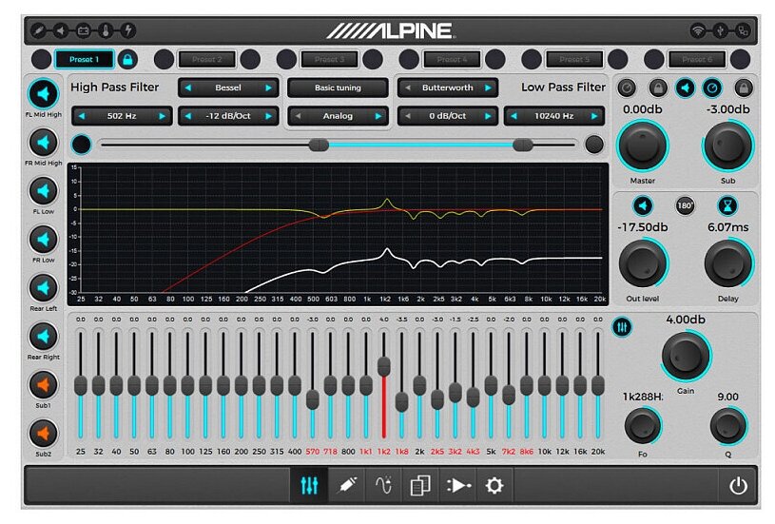The width and height of the screenshot is (775, 524).
Task: Select Preset 6
Action: click(x=697, y=59)
